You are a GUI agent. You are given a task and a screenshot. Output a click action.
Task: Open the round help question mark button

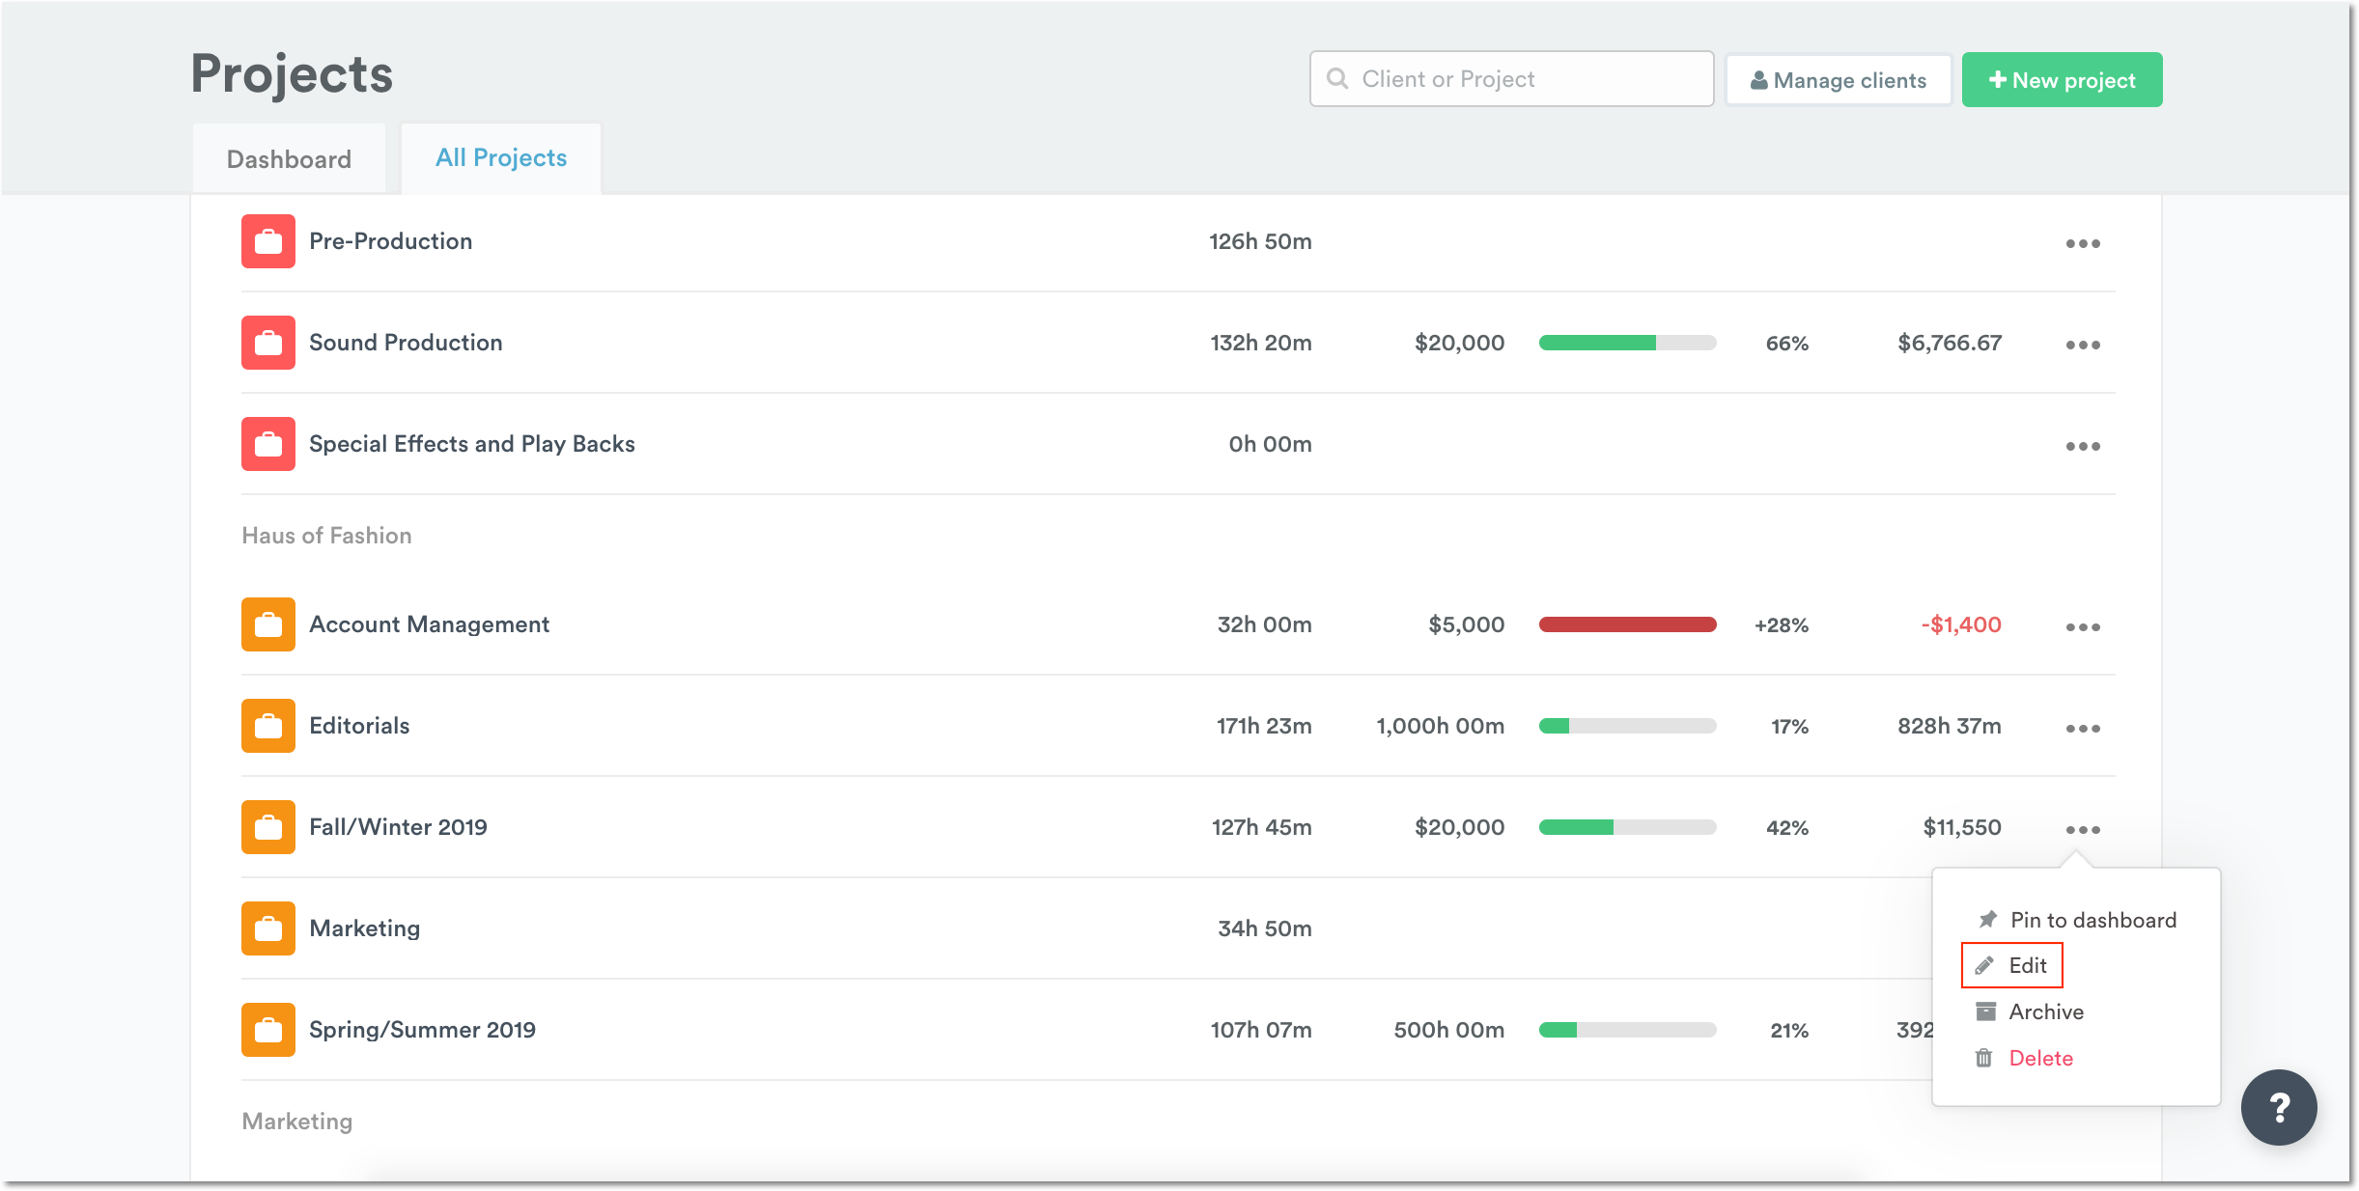point(2279,1107)
